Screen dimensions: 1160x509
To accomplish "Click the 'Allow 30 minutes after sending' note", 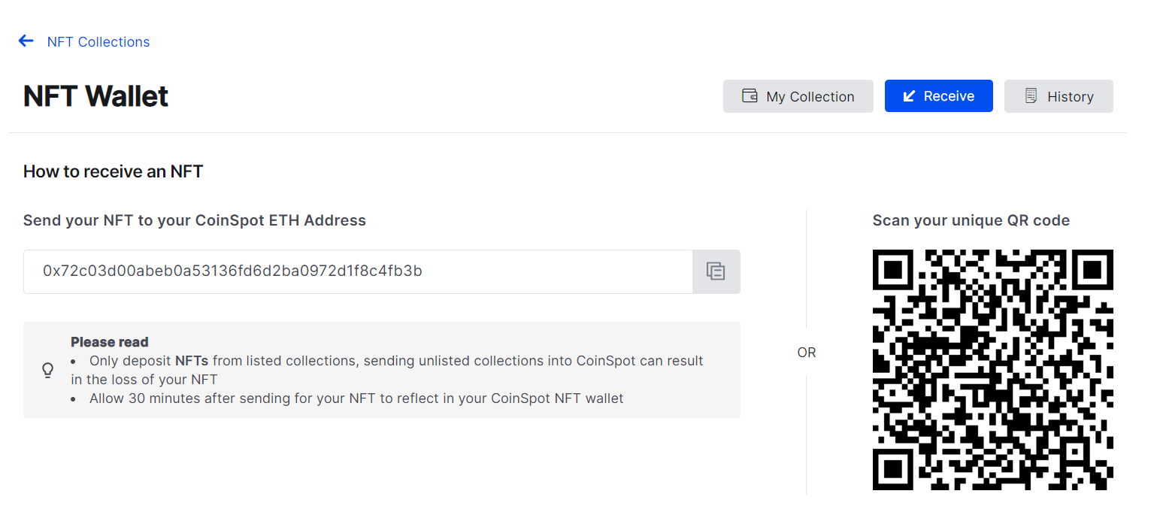I will click(356, 398).
